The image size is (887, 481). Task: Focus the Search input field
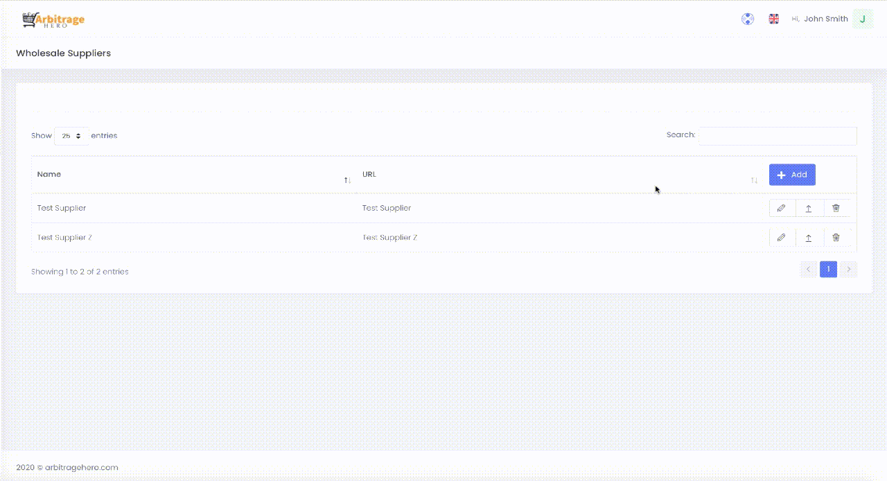point(778,136)
